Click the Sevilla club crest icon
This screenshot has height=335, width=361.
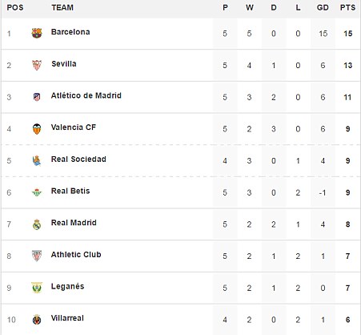[37, 65]
